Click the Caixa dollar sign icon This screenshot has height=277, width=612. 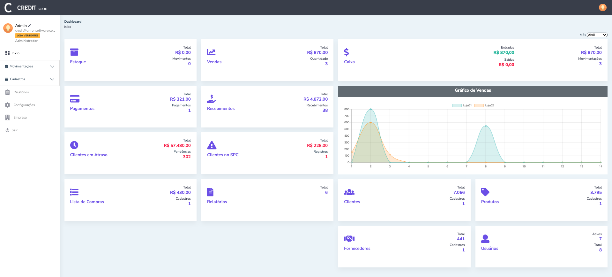(346, 52)
